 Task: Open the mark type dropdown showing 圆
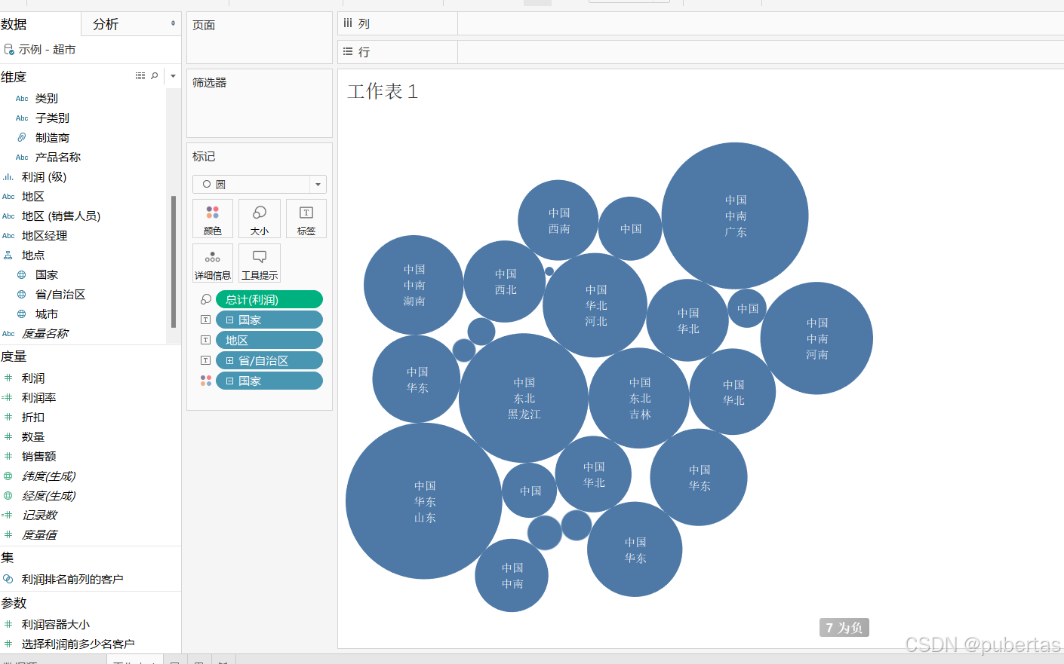(x=260, y=184)
